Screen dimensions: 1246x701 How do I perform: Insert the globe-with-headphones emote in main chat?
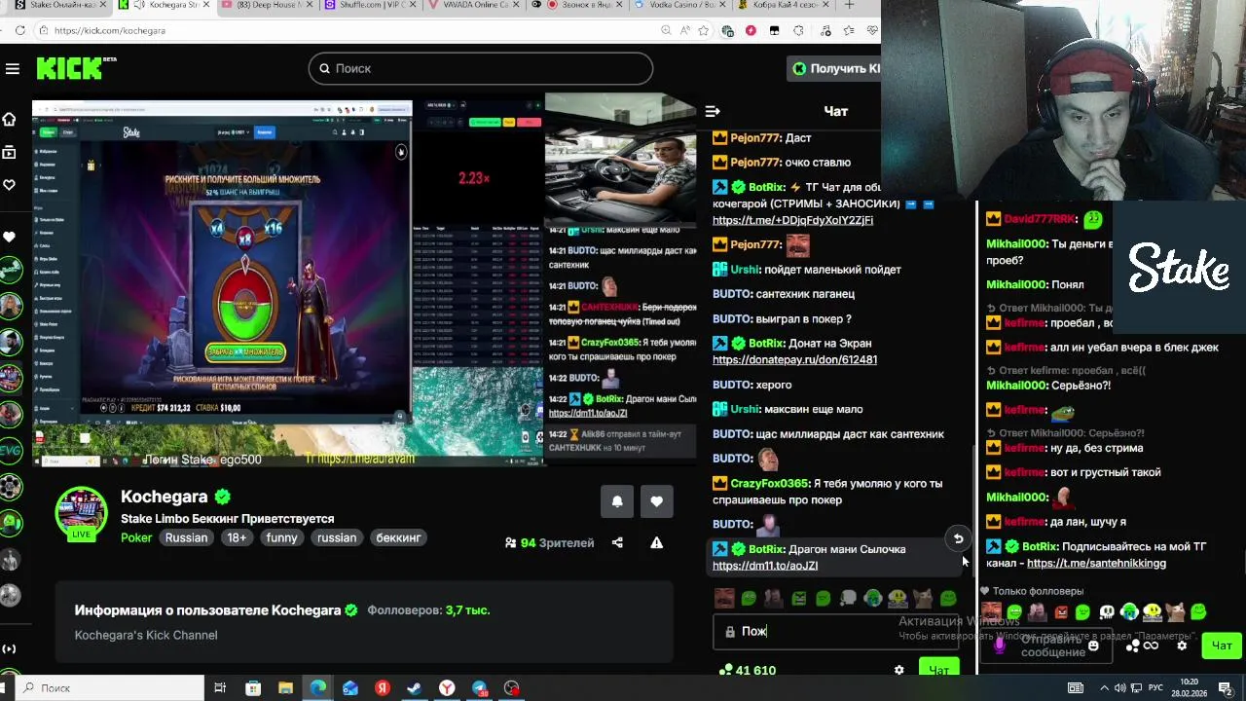[x=872, y=598]
